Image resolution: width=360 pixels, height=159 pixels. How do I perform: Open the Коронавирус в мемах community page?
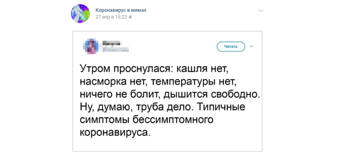coord(121,10)
